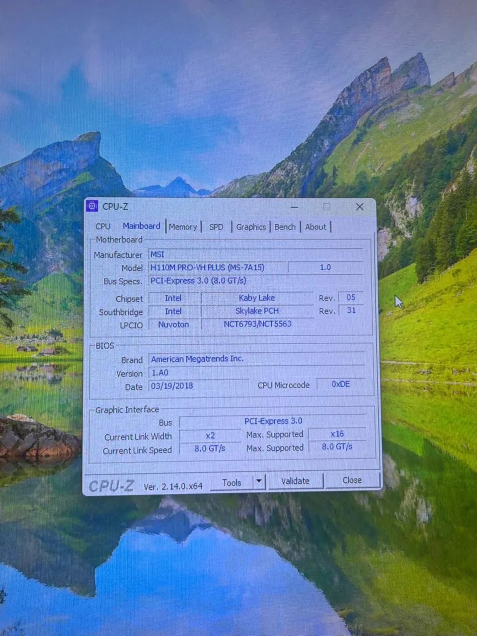Click the Manufacturer field showing MSI
Screen dimensions: 477x636
pos(255,254)
